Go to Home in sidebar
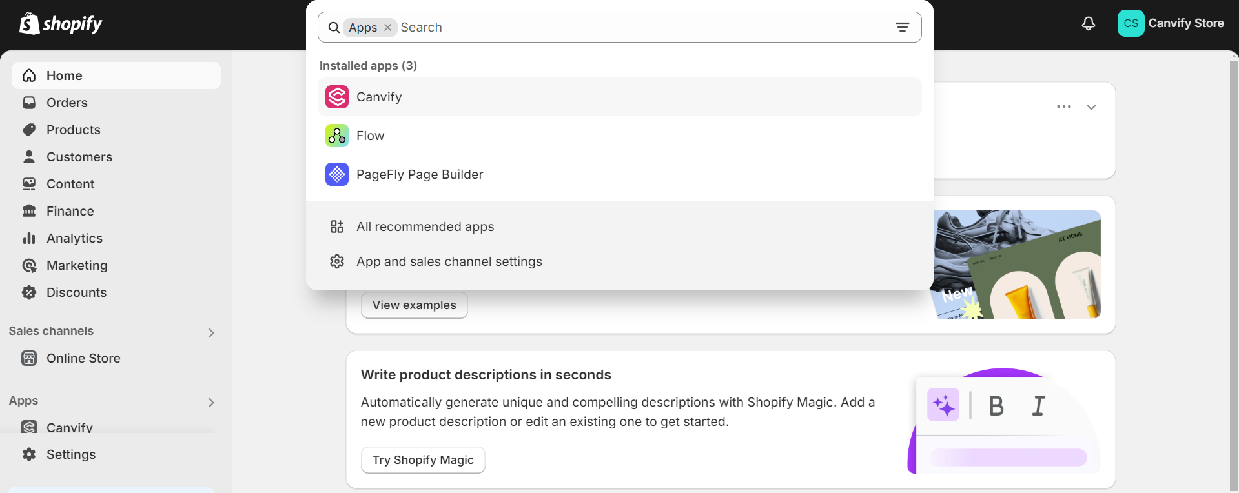 (116, 75)
